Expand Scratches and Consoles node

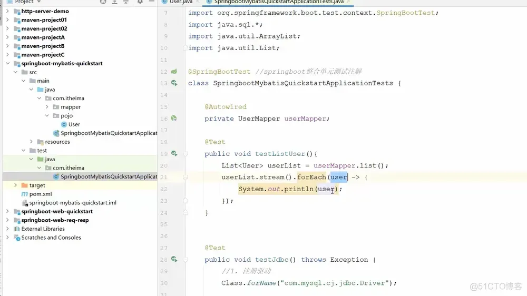(7, 238)
